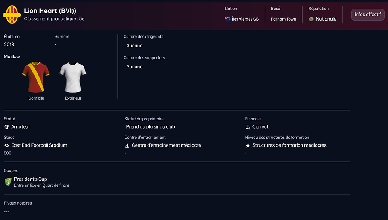Click the Classement pronostiqué 5e text
The height and width of the screenshot is (220, 388).
(54, 19)
